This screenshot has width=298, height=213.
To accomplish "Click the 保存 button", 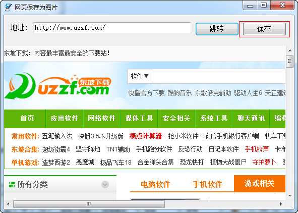I will [264, 29].
